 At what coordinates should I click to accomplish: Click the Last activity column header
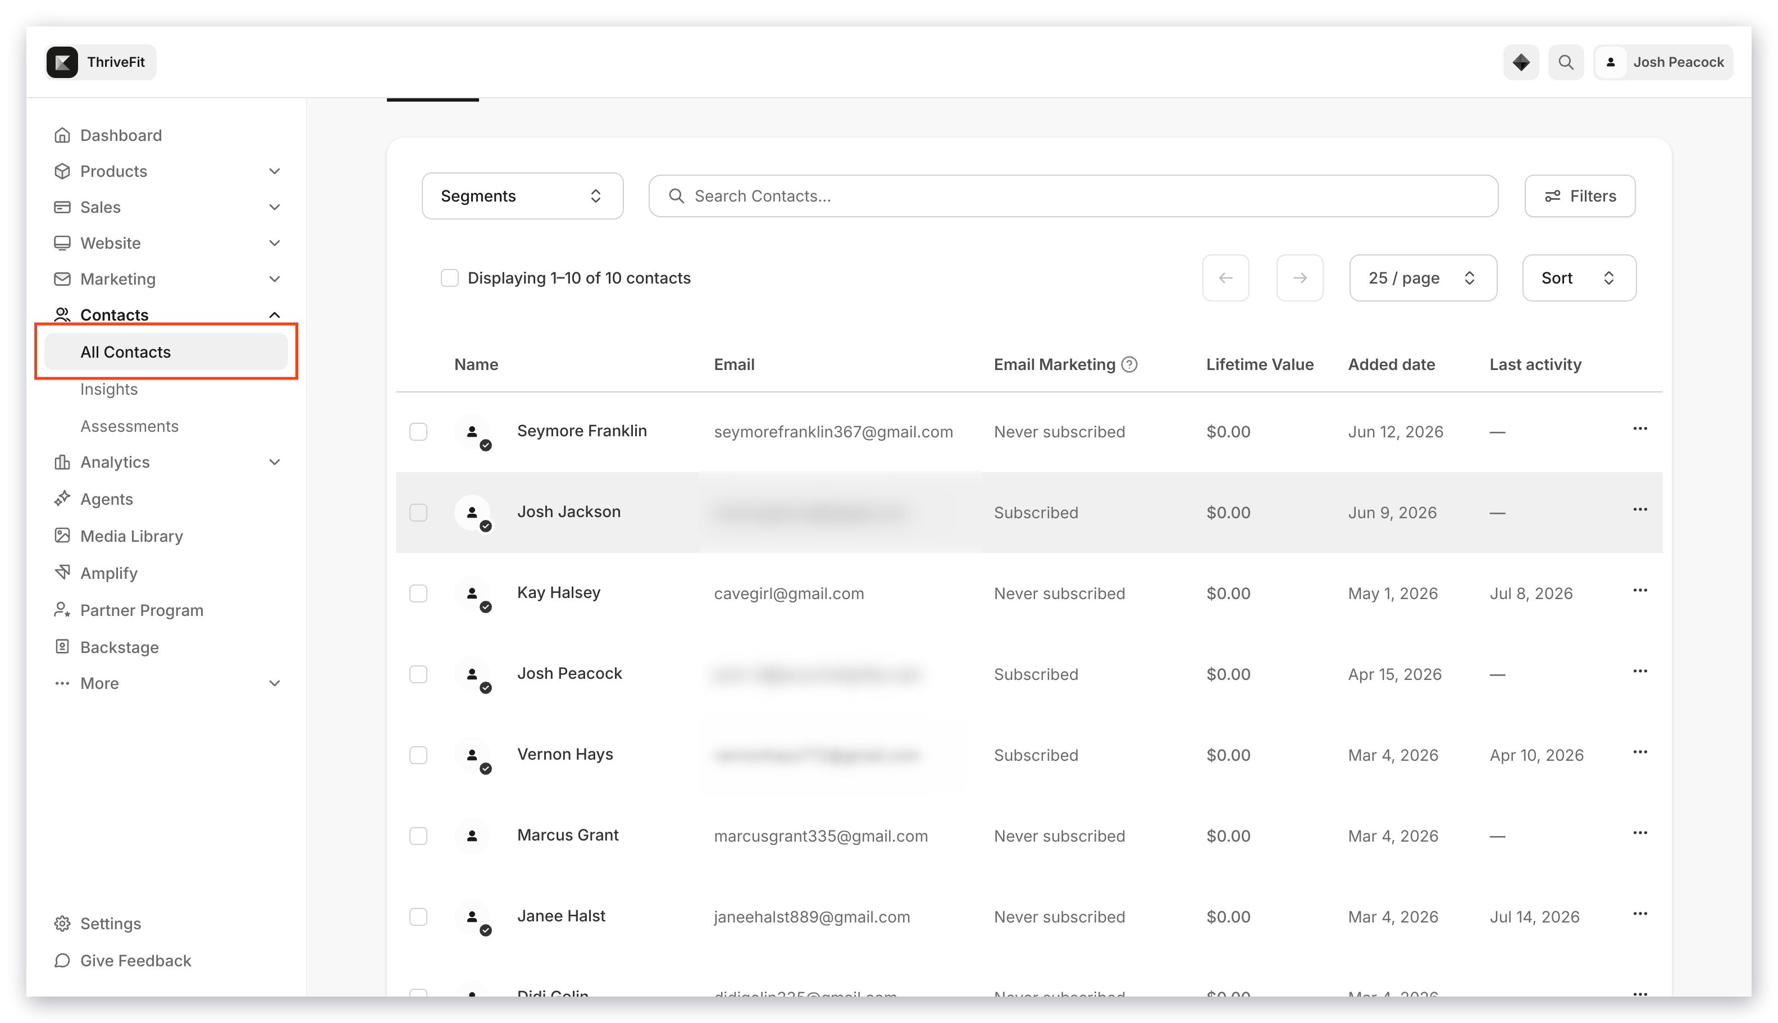[x=1535, y=364]
